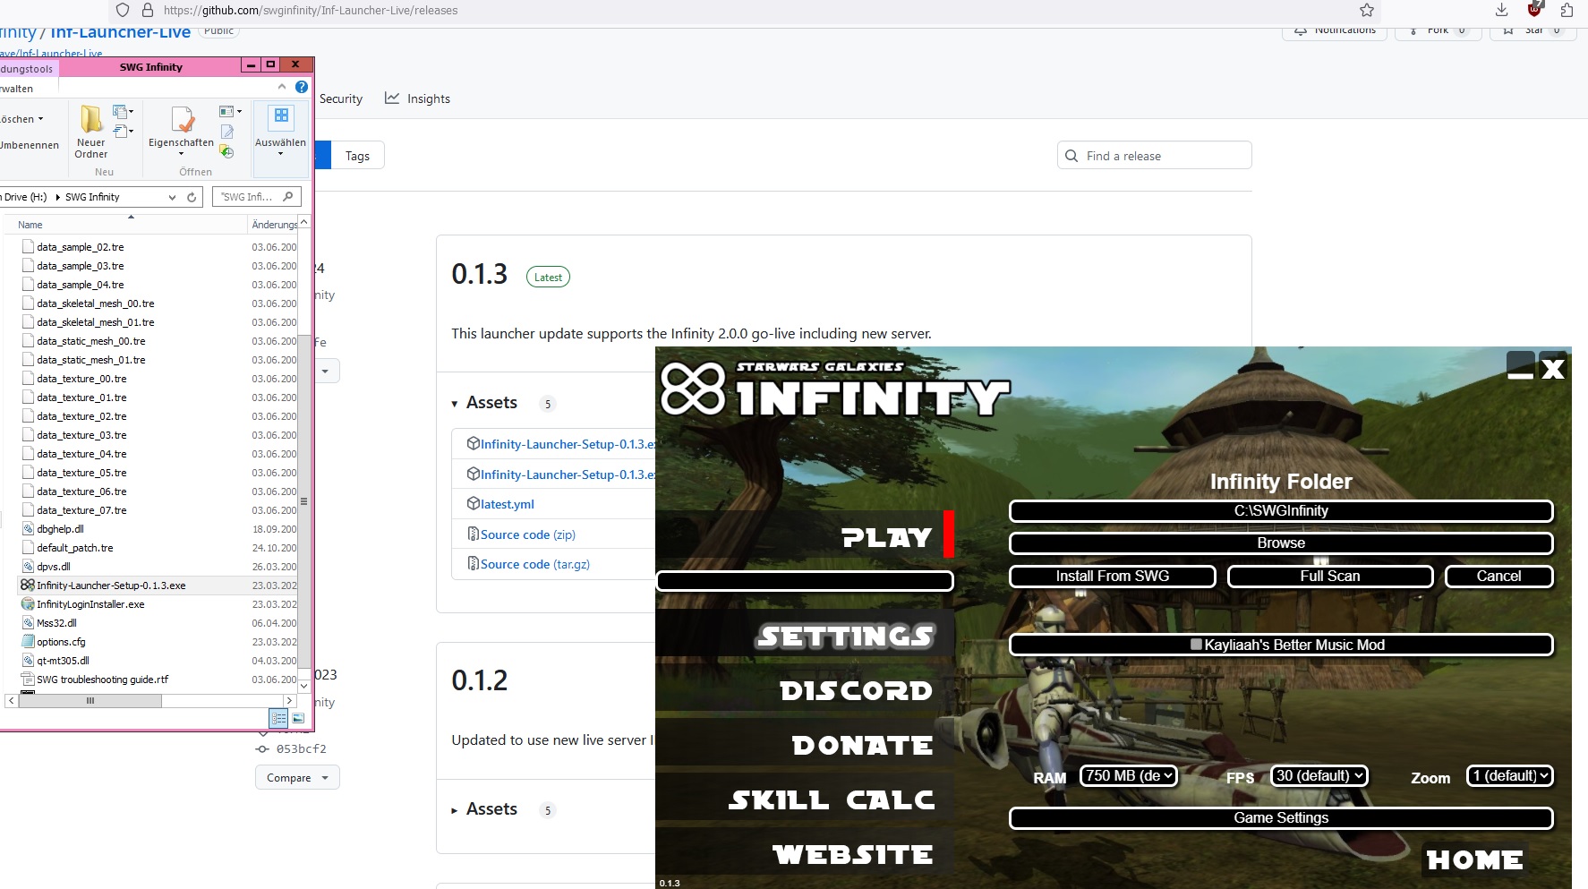Click the Explorer ribbon help icon
The width and height of the screenshot is (1588, 889).
click(x=302, y=87)
